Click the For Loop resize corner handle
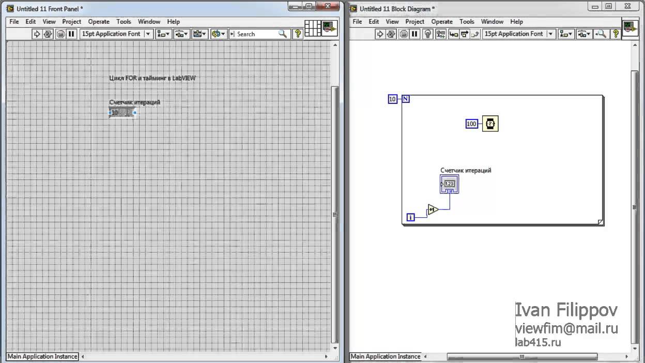 601,222
